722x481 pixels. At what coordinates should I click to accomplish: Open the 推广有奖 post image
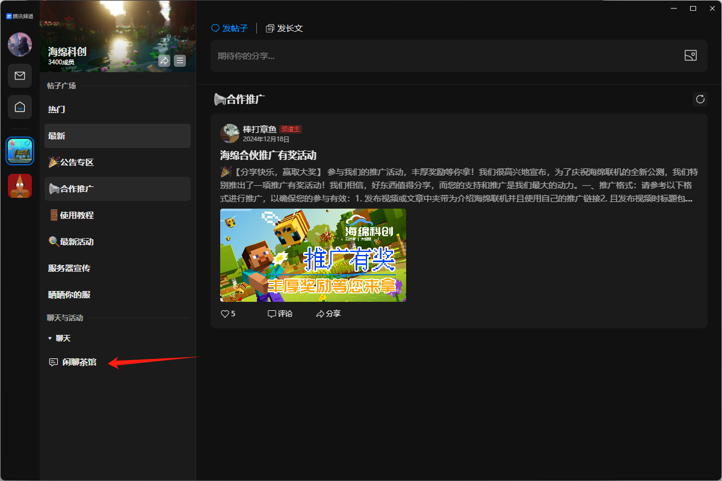313,255
